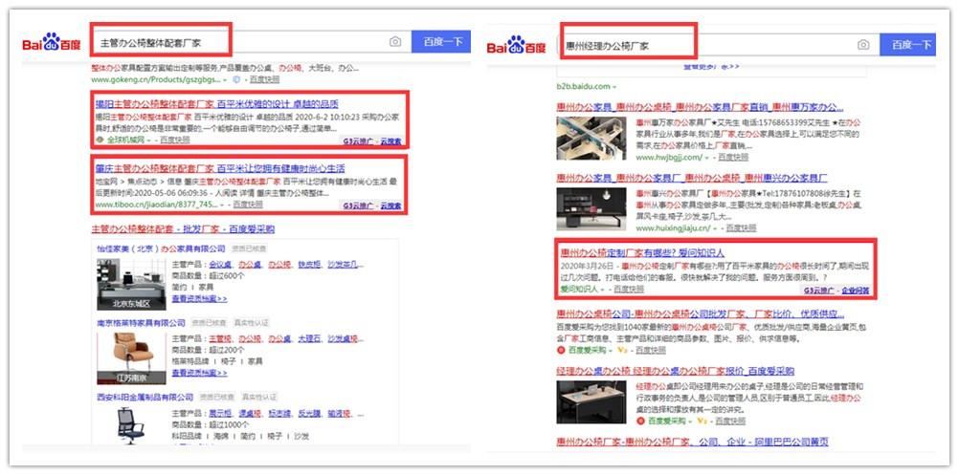
Task: Click 百度一下 button in the right window
Action: click(x=907, y=45)
